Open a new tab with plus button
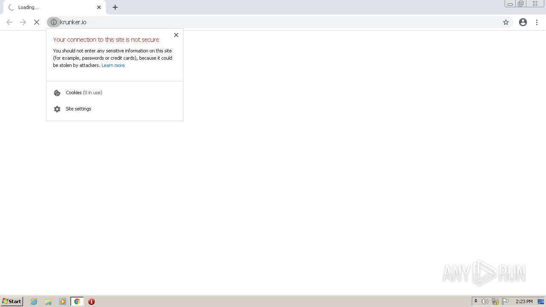 click(x=115, y=7)
